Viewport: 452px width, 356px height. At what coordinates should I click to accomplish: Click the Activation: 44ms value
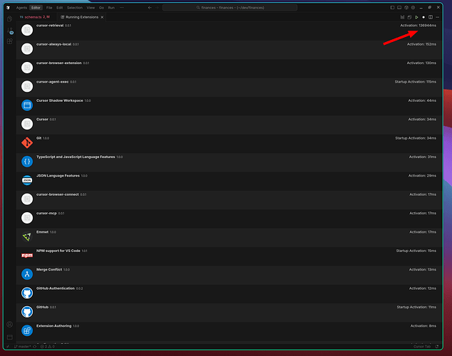coord(422,100)
